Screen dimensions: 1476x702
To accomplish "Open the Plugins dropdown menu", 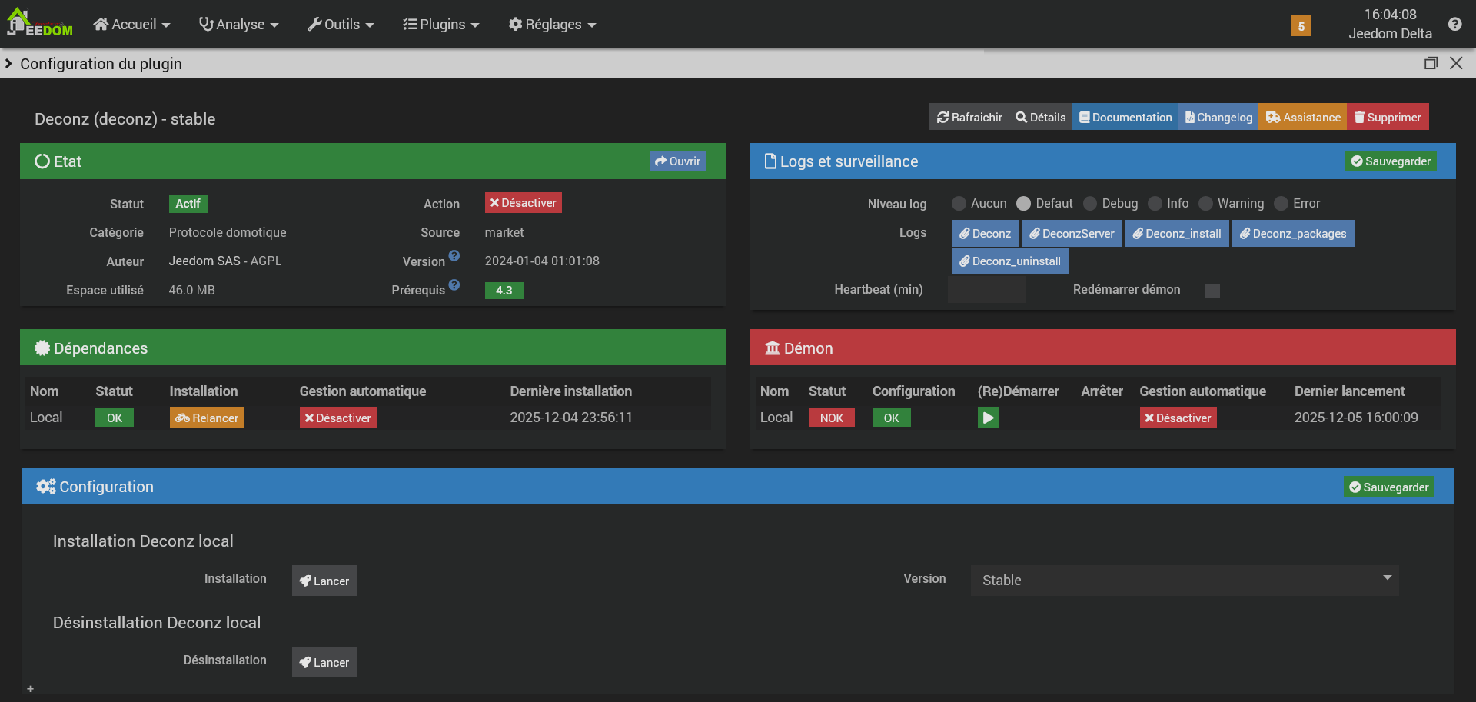I will click(440, 25).
